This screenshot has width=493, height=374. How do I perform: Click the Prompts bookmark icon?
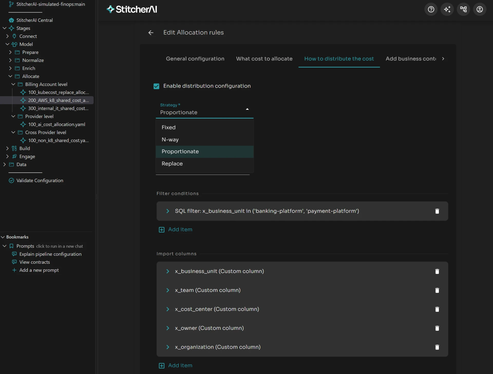(x=11, y=246)
